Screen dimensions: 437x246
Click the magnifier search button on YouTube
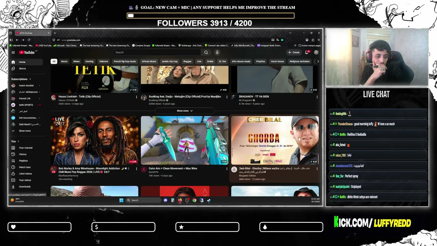click(206, 52)
